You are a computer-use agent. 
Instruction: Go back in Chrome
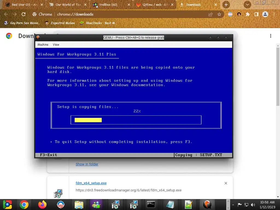click(6, 14)
